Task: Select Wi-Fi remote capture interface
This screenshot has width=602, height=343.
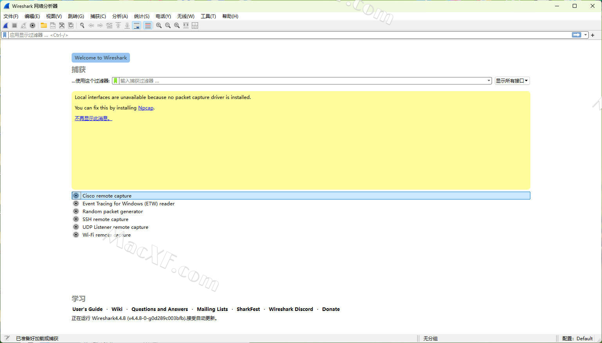Action: click(x=301, y=235)
